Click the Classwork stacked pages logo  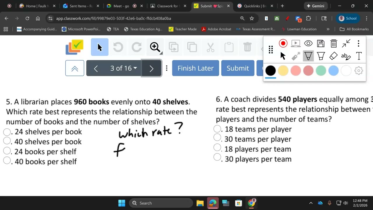[x=75, y=47]
